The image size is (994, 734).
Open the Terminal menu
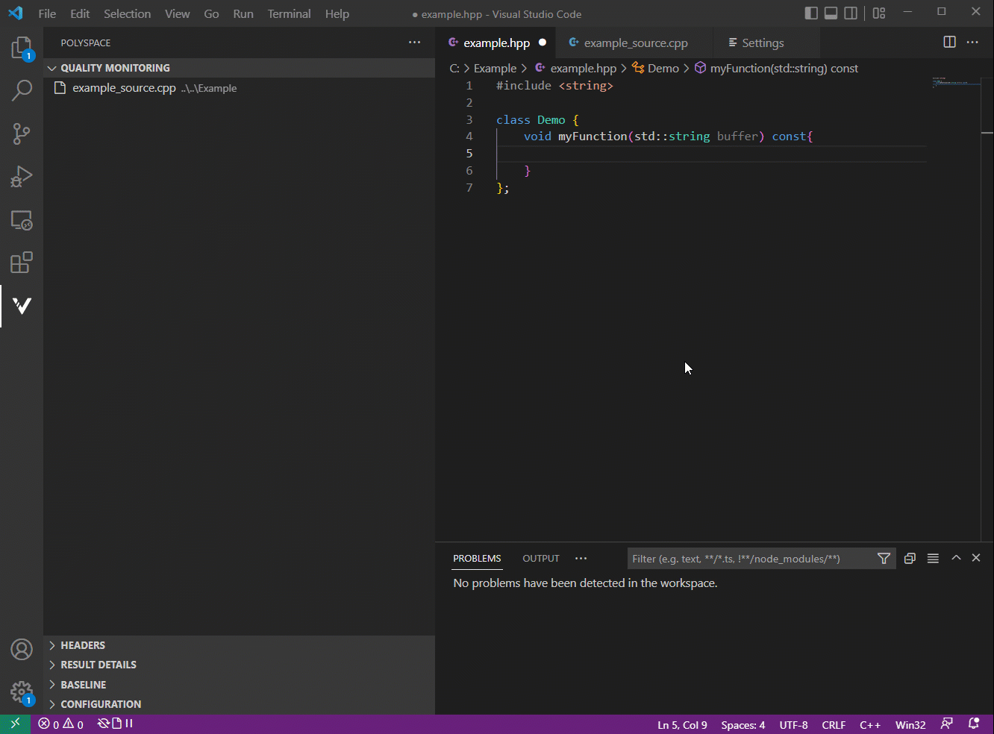pos(289,13)
